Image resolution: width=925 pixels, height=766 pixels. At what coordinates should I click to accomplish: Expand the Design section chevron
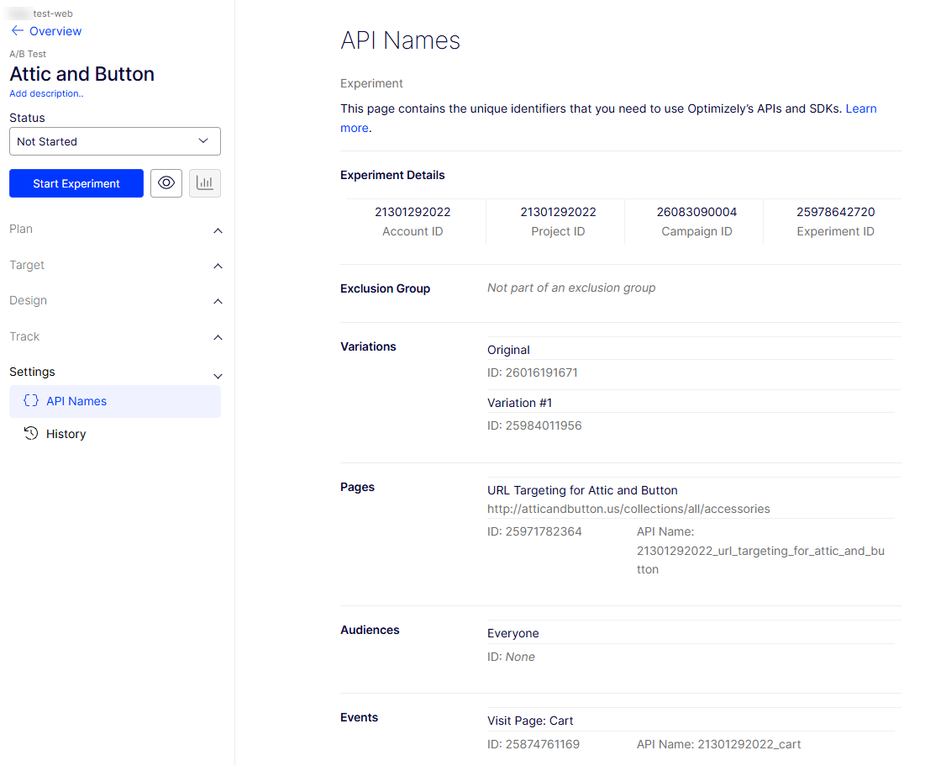coord(218,302)
